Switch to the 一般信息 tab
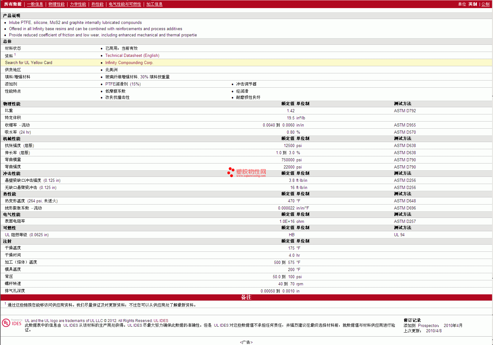 [x=35, y=4]
